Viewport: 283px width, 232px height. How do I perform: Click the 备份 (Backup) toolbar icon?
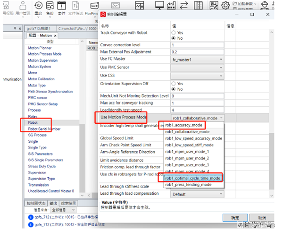50,7
